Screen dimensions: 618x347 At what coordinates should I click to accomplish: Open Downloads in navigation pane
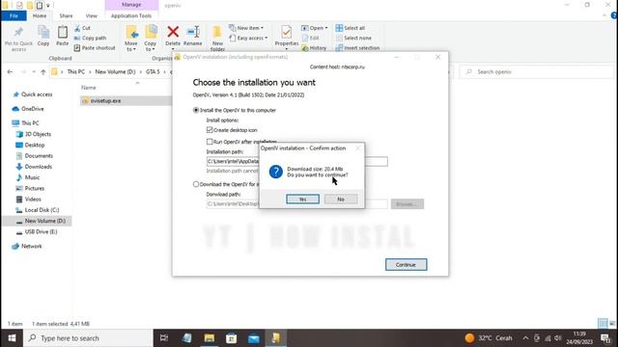click(x=39, y=167)
